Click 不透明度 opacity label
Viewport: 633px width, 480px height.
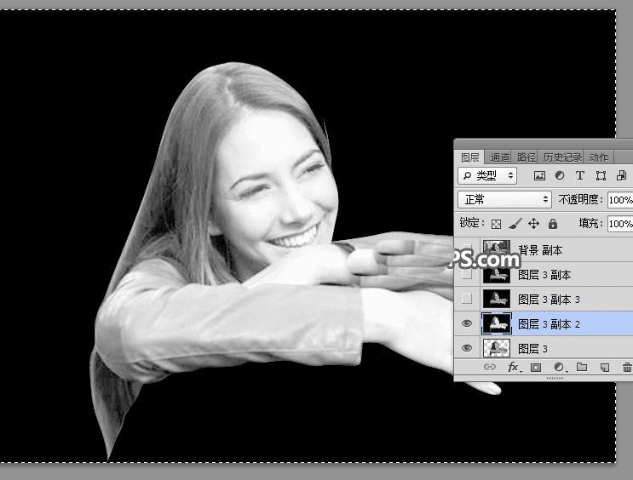click(580, 200)
